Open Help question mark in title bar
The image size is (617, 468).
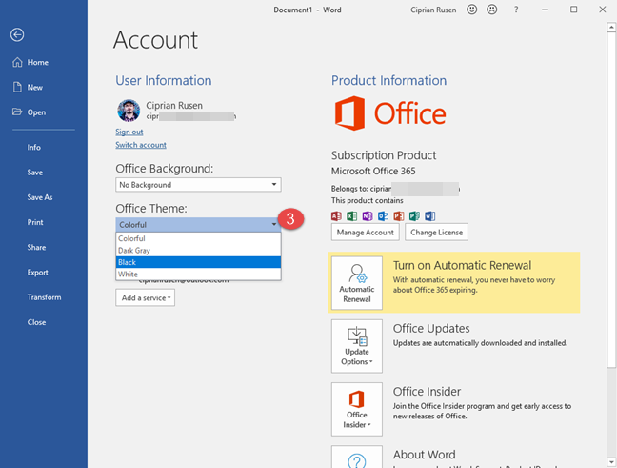[x=516, y=10]
